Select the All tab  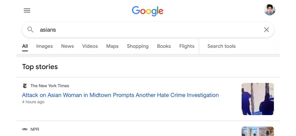tap(25, 46)
